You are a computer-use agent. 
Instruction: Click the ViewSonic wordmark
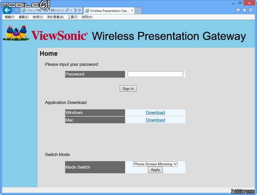[x=59, y=36]
